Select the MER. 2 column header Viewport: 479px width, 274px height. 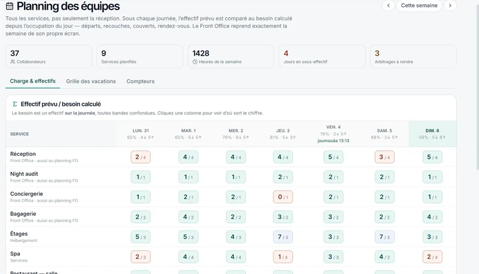tap(236, 134)
